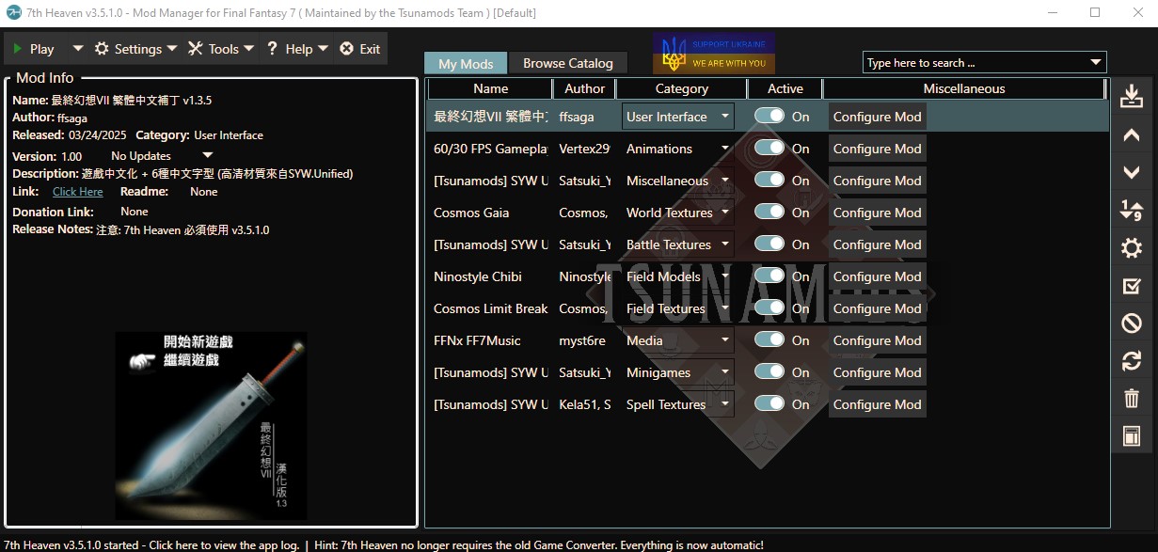The width and height of the screenshot is (1158, 552).
Task: Sort by the Active column header
Action: pyautogui.click(x=785, y=88)
